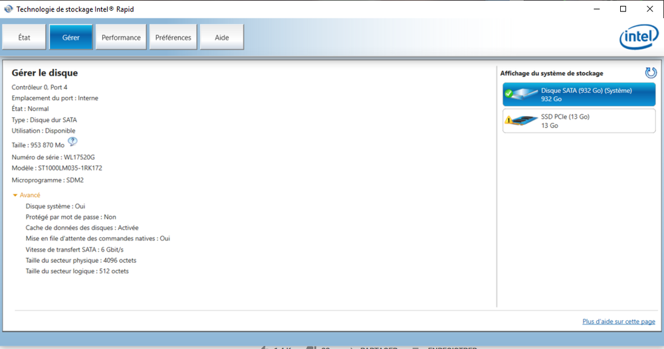The width and height of the screenshot is (664, 349).
Task: Click the help icon next to Taille
Action: tap(72, 141)
